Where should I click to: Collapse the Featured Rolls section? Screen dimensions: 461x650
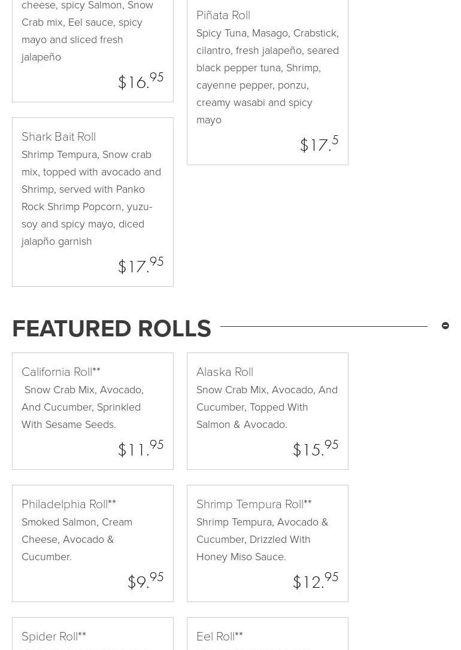(445, 326)
